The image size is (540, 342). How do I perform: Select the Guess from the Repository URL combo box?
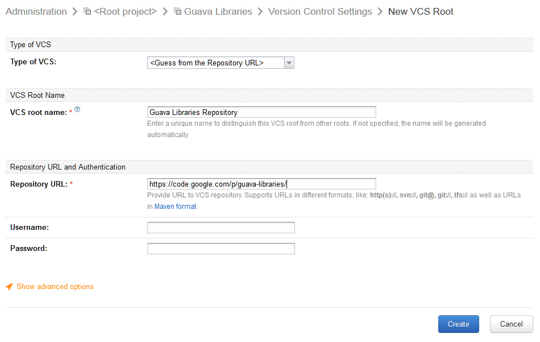click(x=221, y=63)
